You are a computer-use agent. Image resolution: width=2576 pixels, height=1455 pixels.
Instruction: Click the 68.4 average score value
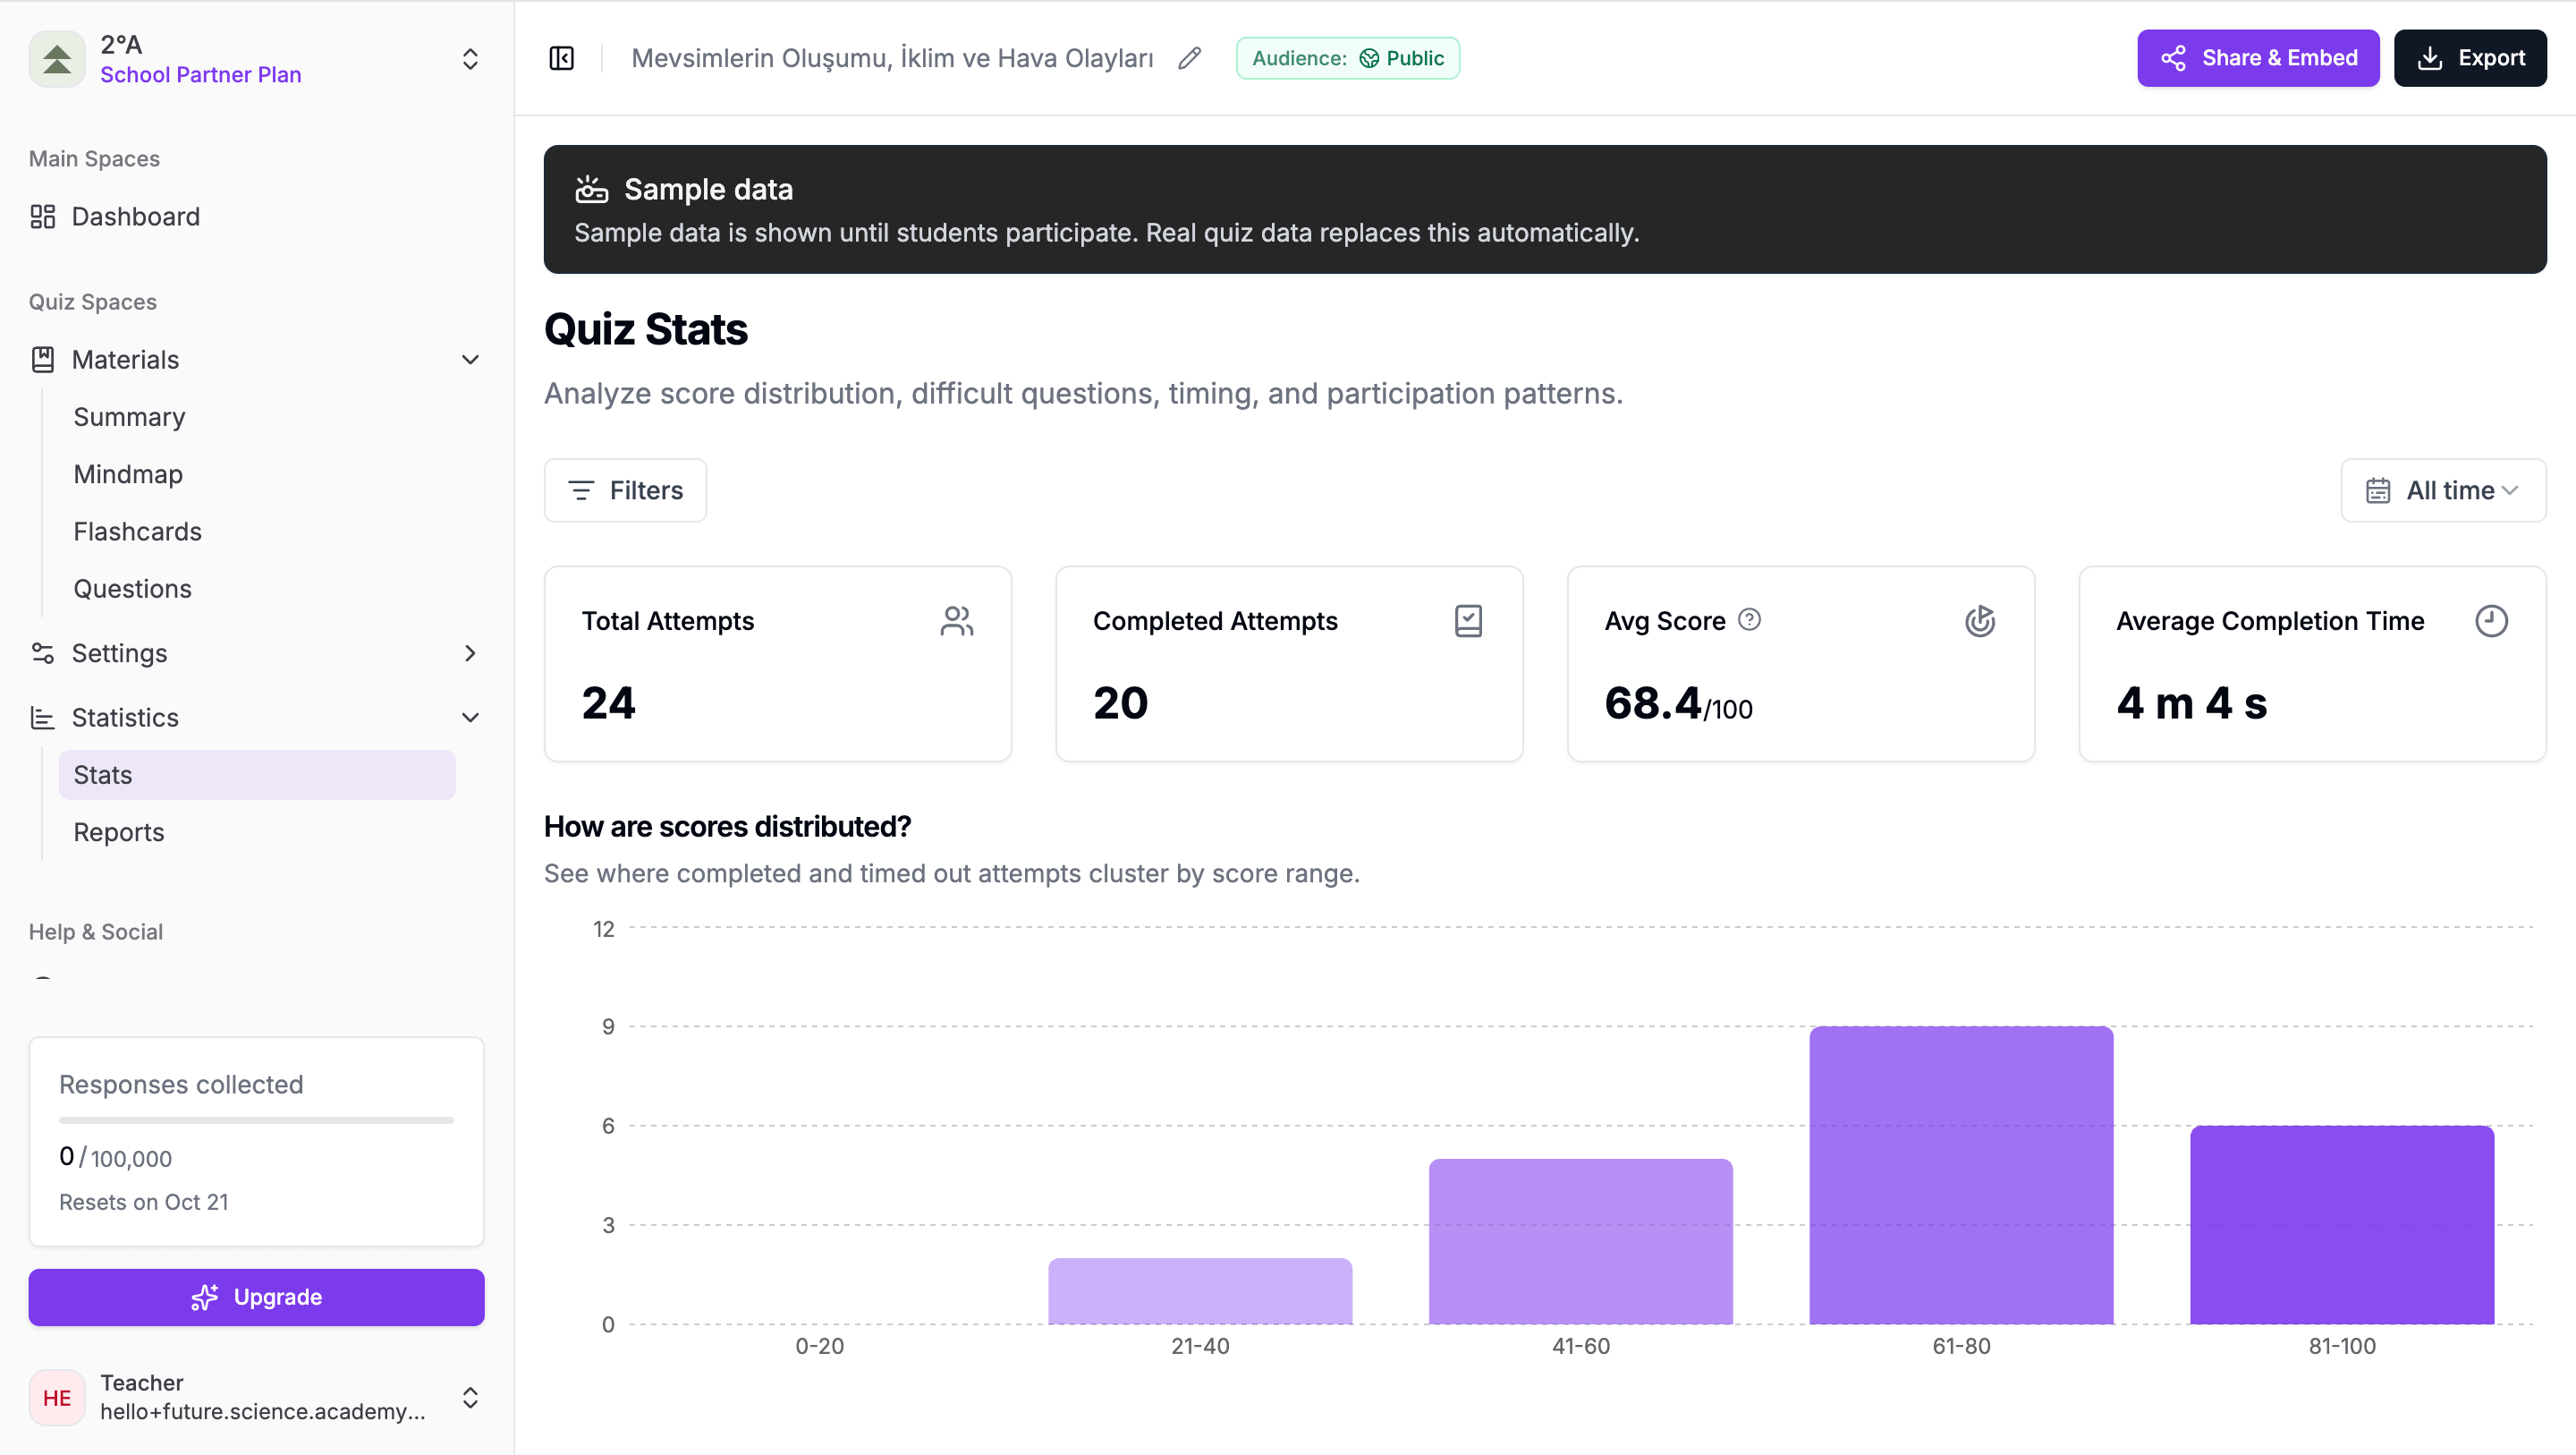pyautogui.click(x=1652, y=703)
